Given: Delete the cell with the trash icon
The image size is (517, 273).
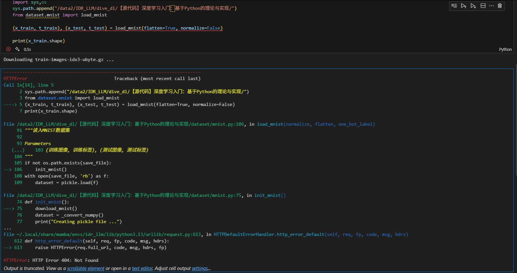Looking at the screenshot, I should tap(500, 6).
